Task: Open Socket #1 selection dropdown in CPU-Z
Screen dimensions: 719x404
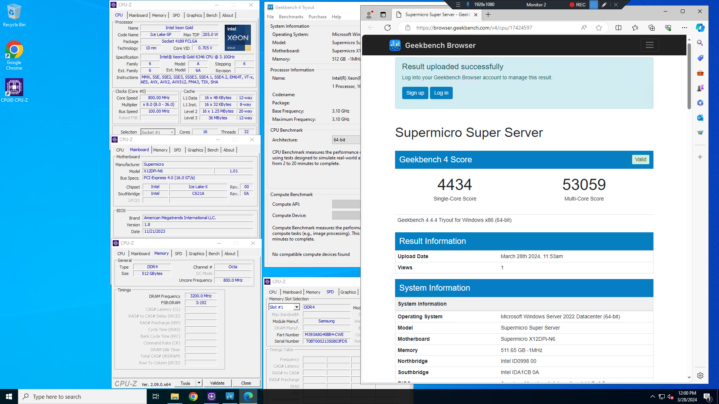Action: (x=157, y=132)
